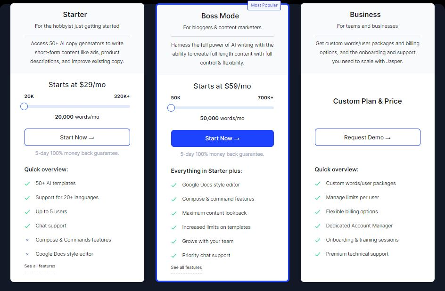Click the checkmark beside 50+ AI templates

point(27,184)
